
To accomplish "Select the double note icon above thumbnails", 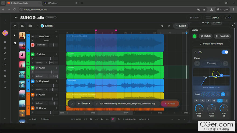I will click(15, 43).
